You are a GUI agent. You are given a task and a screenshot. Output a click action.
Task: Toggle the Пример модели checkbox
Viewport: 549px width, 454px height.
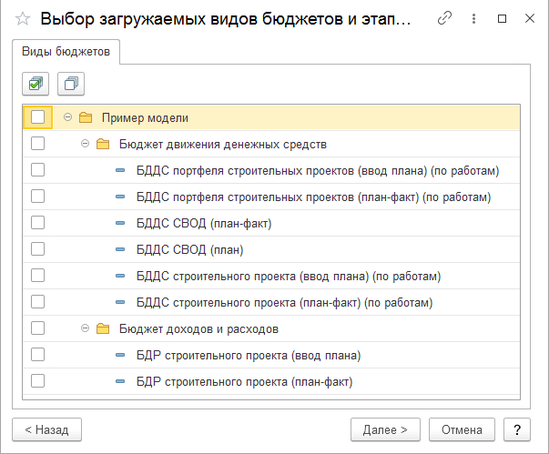tap(37, 117)
